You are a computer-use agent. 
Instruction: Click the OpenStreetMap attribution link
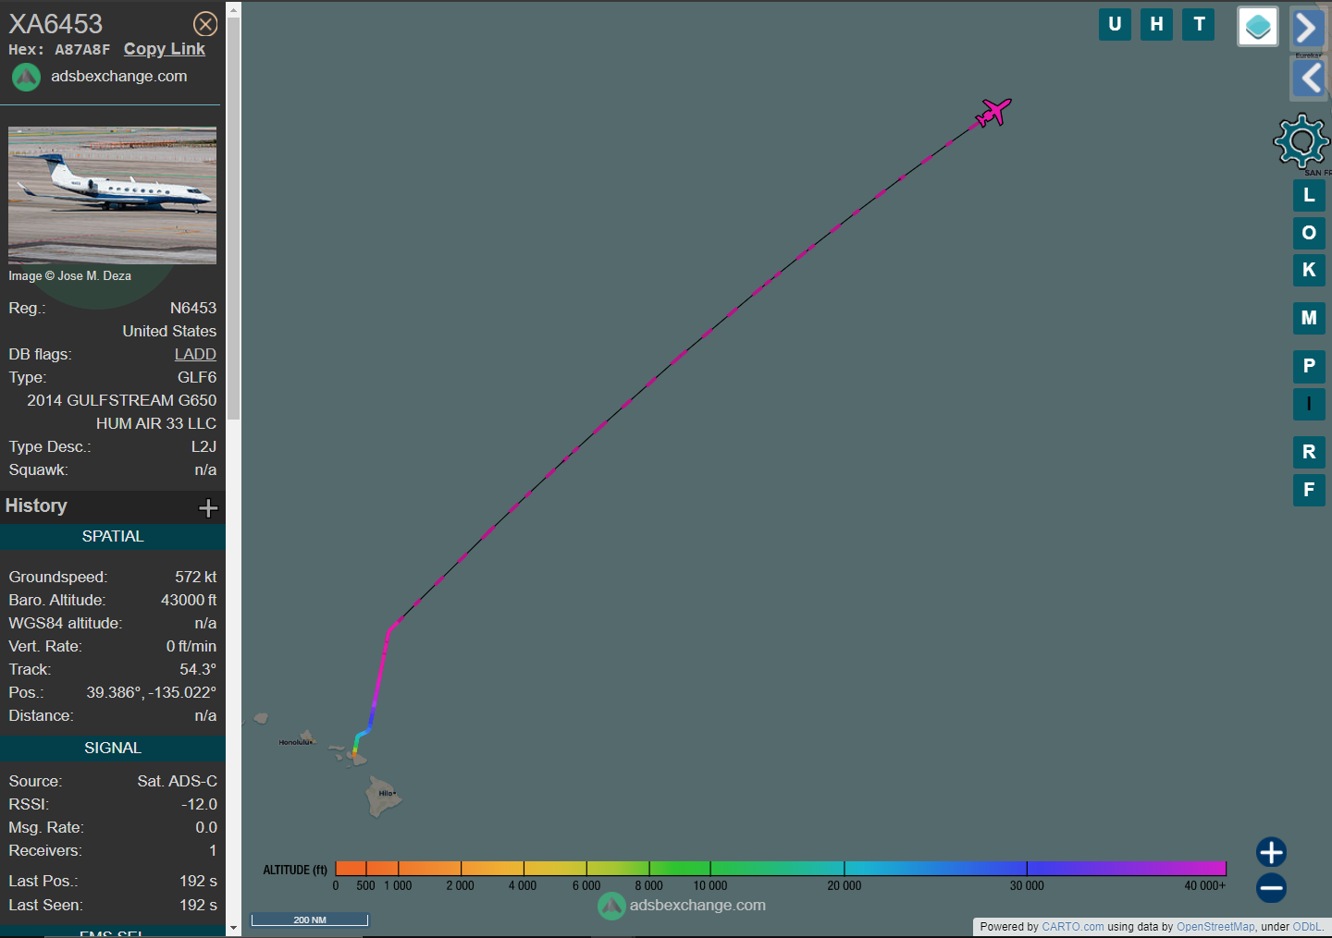coord(1215,927)
